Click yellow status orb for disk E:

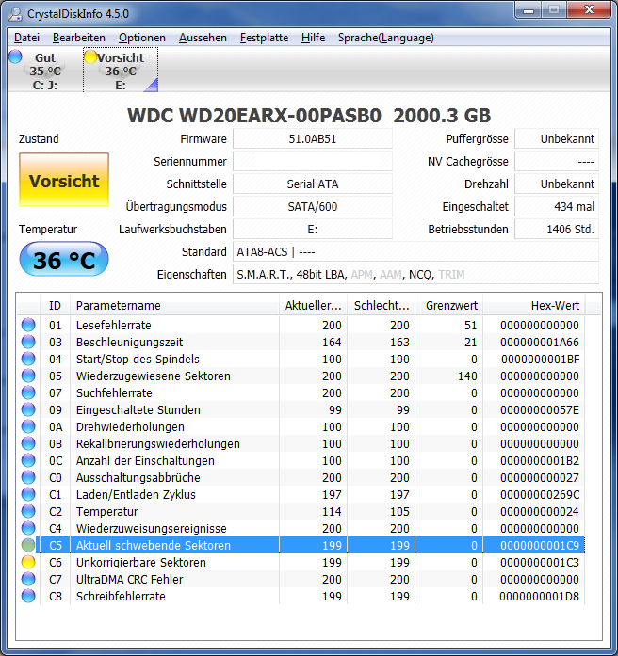tap(90, 56)
